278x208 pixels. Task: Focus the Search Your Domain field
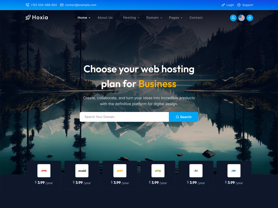[124, 117]
